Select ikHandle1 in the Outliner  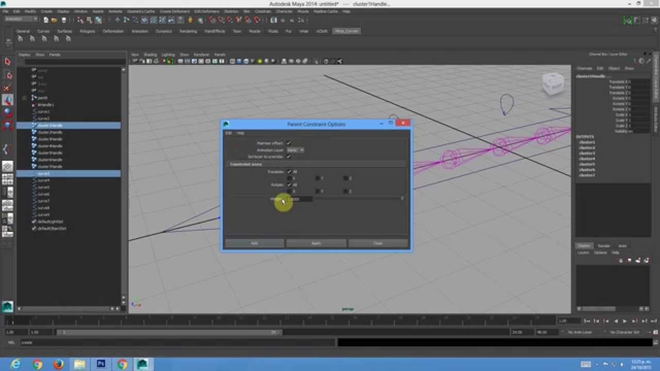pos(45,105)
